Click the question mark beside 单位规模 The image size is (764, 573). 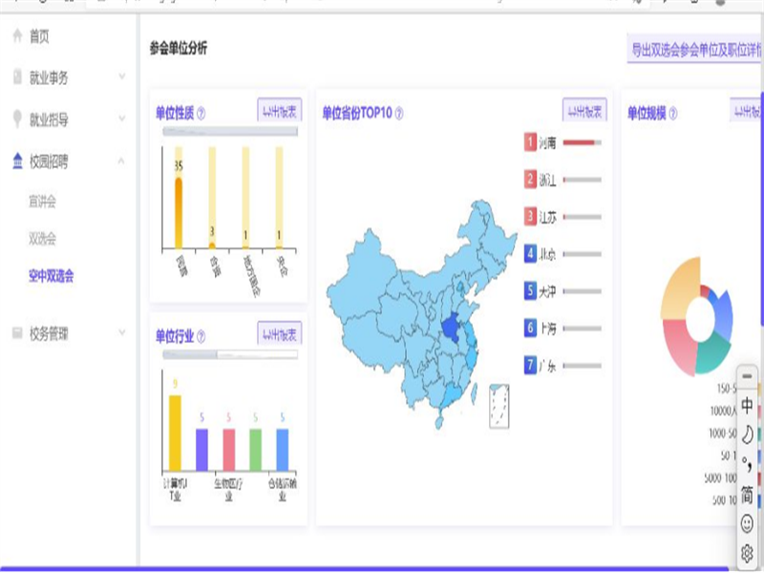[673, 114]
